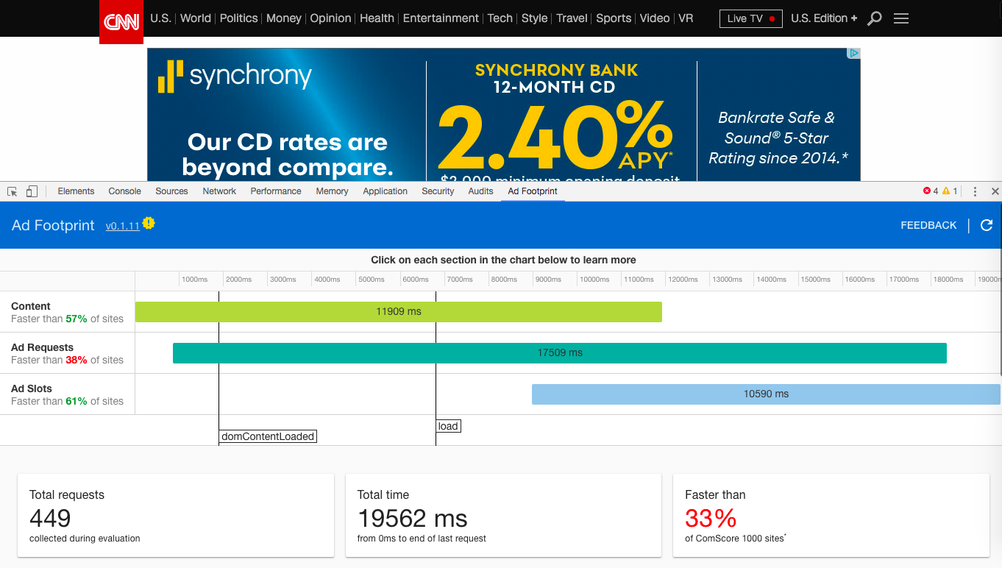The width and height of the screenshot is (1002, 568).
Task: Close the DevTools panel
Action: (995, 191)
